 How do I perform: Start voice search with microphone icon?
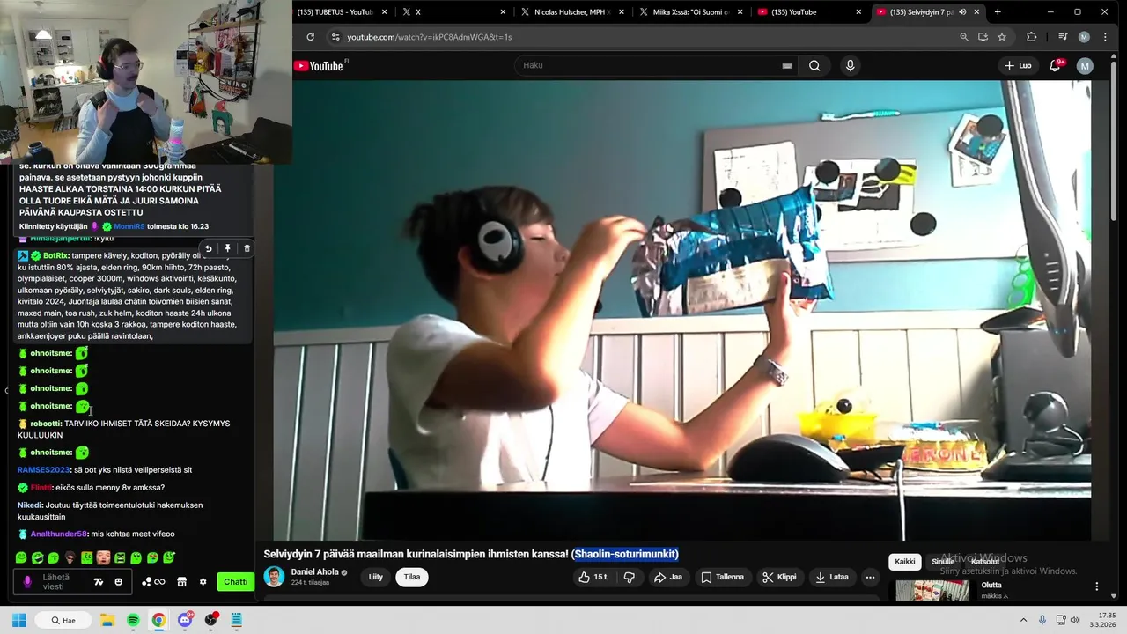pyautogui.click(x=850, y=65)
